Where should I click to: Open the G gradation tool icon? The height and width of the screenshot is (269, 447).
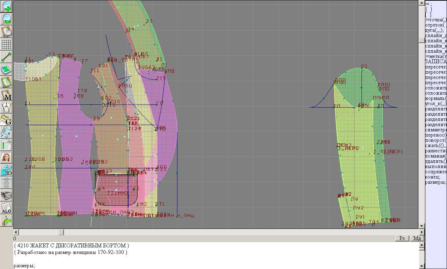7,120
